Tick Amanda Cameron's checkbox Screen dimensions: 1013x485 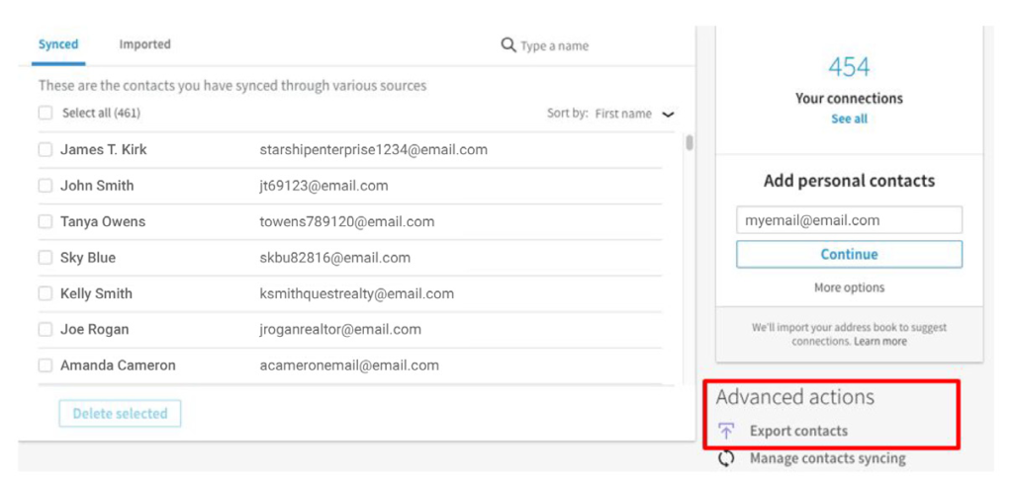pyautogui.click(x=46, y=365)
